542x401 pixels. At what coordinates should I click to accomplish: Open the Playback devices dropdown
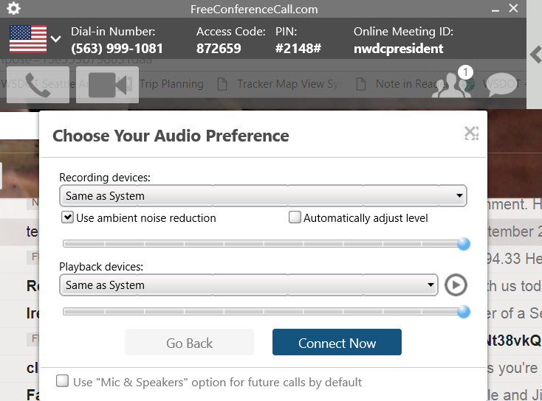tap(249, 285)
